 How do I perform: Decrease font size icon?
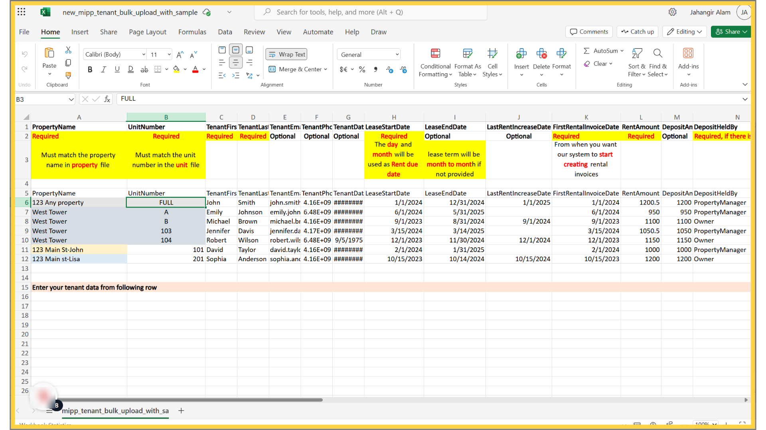coord(194,55)
